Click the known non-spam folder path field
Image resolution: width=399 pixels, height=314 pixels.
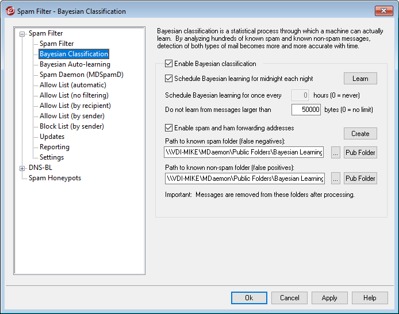tap(244, 179)
